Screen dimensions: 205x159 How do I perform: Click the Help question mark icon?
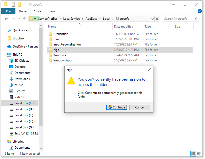tap(199, 11)
